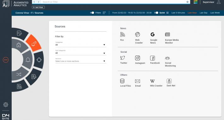The image size is (224, 120).
Task: Open calendar icon beside Quick
Action: 168,13
